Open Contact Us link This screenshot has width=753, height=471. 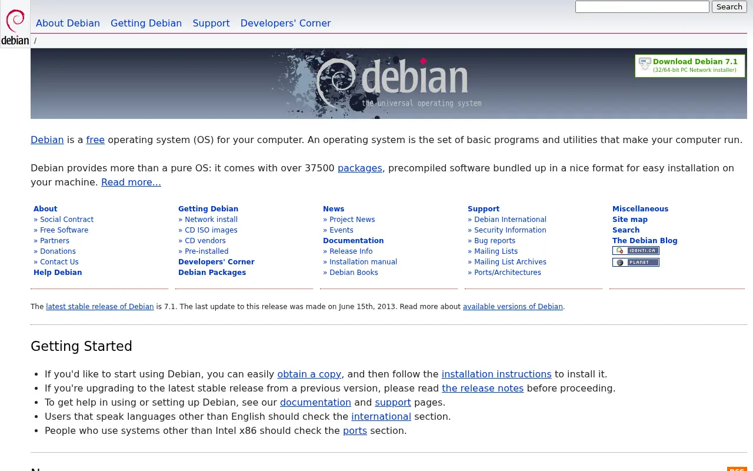[59, 262]
